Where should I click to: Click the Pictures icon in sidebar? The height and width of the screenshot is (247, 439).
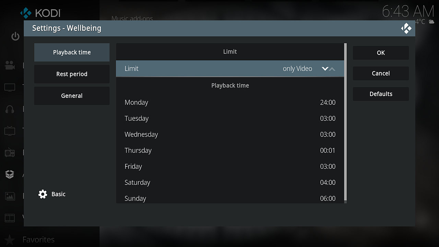(10, 196)
